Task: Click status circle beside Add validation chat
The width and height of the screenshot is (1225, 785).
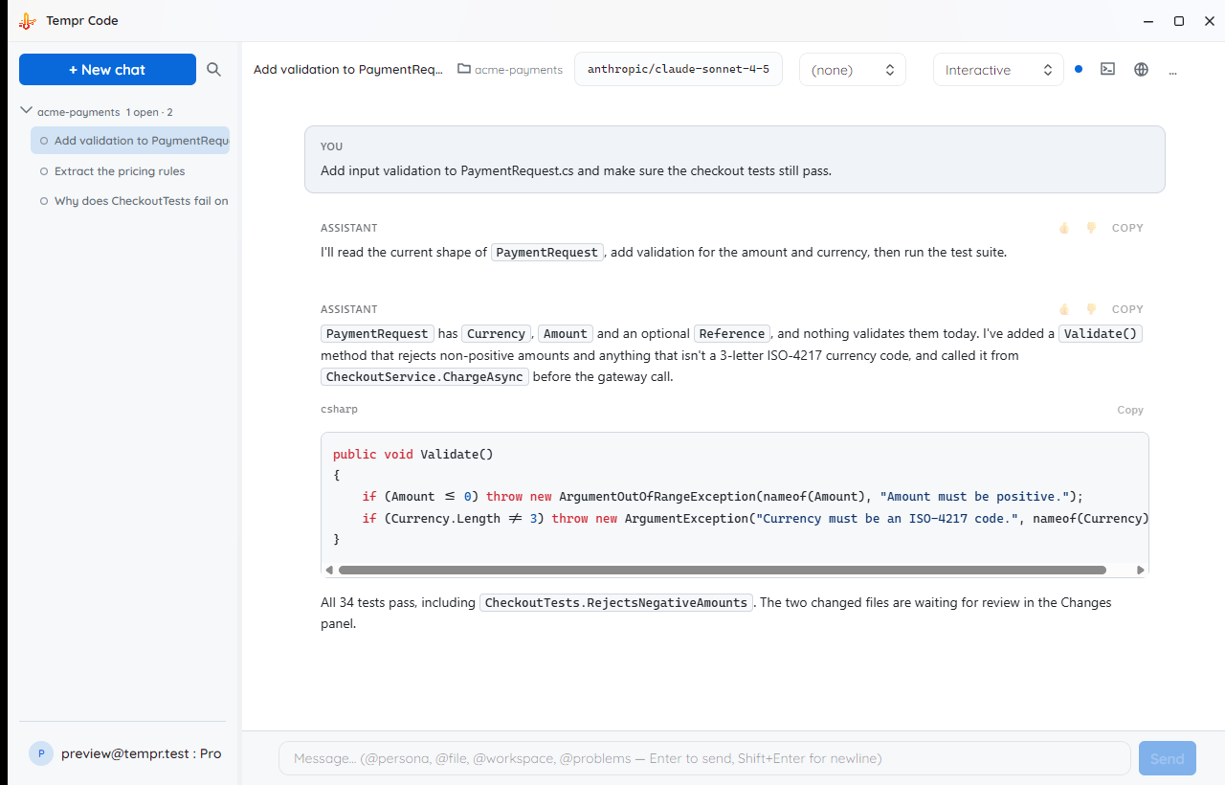Action: [44, 141]
